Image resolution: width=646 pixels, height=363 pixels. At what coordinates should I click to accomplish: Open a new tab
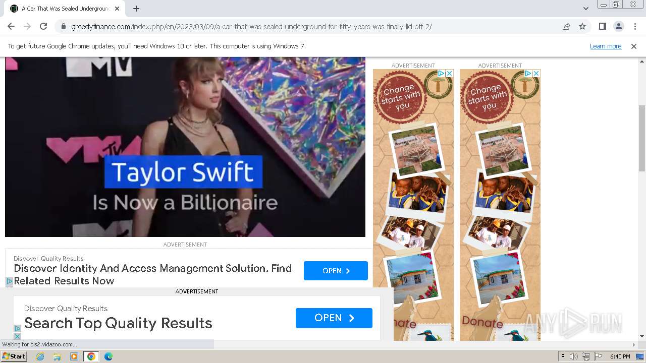[x=136, y=9]
